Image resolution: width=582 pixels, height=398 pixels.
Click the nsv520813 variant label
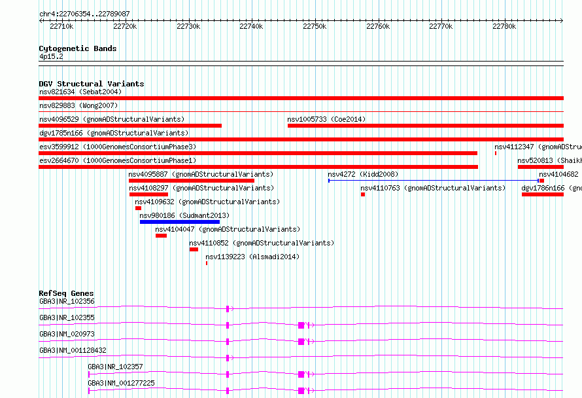point(550,160)
